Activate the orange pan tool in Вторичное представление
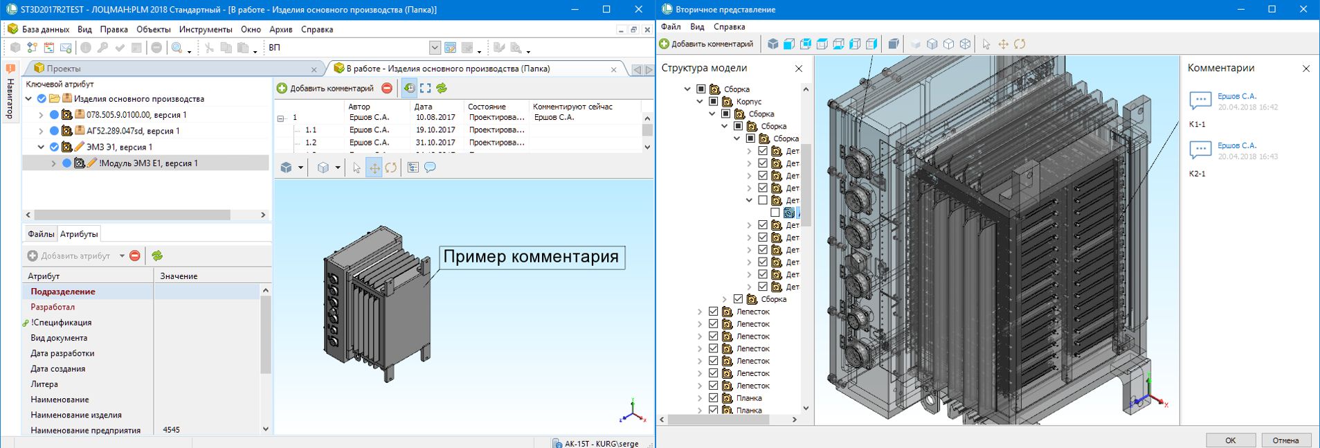 [x=1003, y=44]
